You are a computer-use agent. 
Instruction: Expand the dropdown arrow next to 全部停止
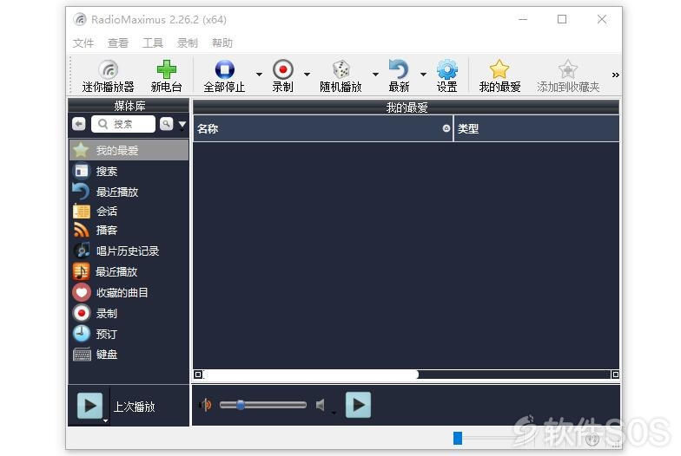point(259,75)
